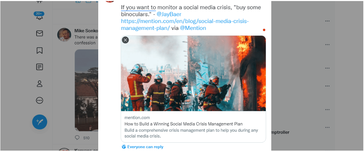Image resolution: width=364 pixels, height=152 pixels.
Task: Open the "Everyone can reply" audience selector
Action: (142, 147)
